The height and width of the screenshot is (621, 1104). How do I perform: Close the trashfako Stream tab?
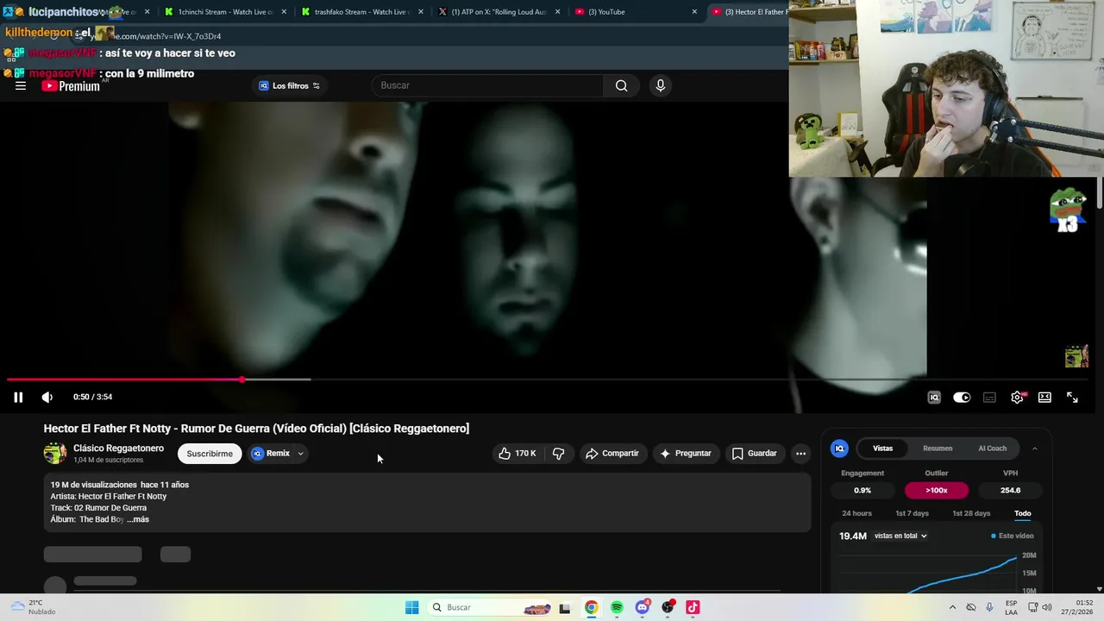(421, 12)
